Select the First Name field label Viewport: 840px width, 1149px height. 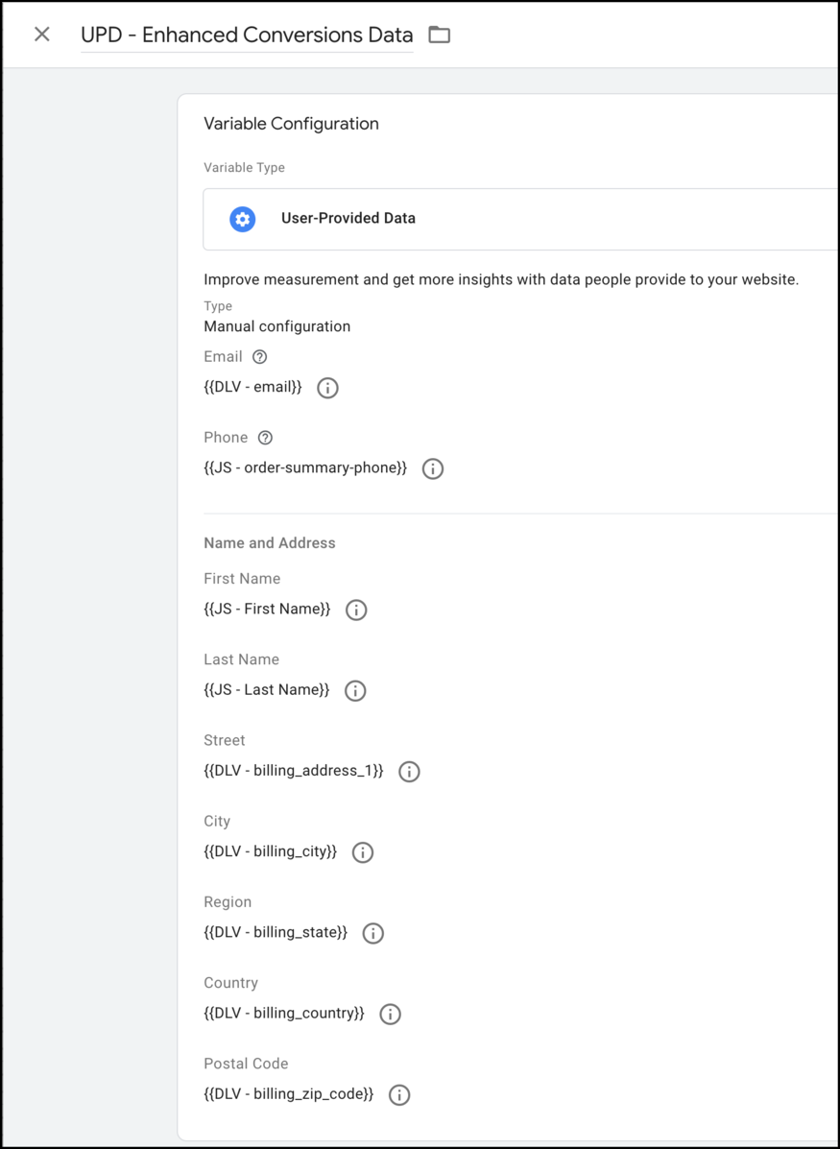(242, 579)
